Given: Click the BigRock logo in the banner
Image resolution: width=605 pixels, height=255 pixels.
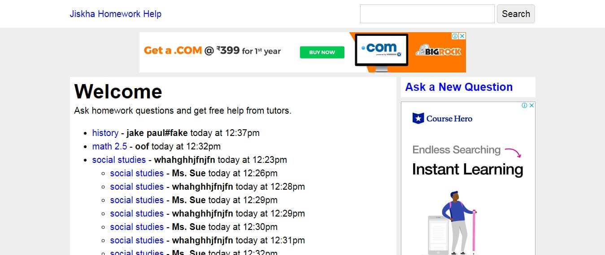Looking at the screenshot, I should coord(438,51).
